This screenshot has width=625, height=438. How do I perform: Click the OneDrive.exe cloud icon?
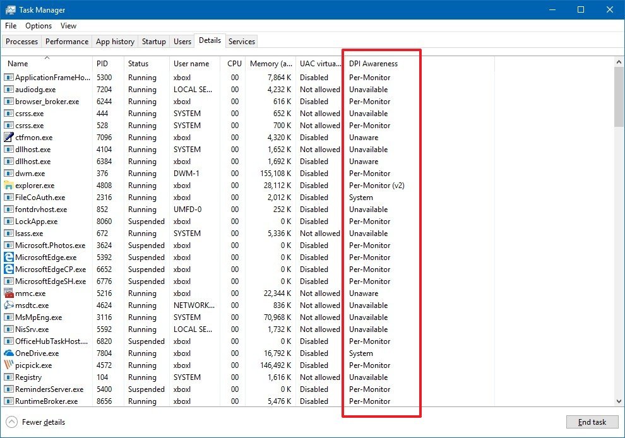[x=8, y=353]
